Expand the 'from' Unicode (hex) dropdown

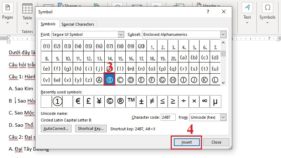click(x=223, y=117)
